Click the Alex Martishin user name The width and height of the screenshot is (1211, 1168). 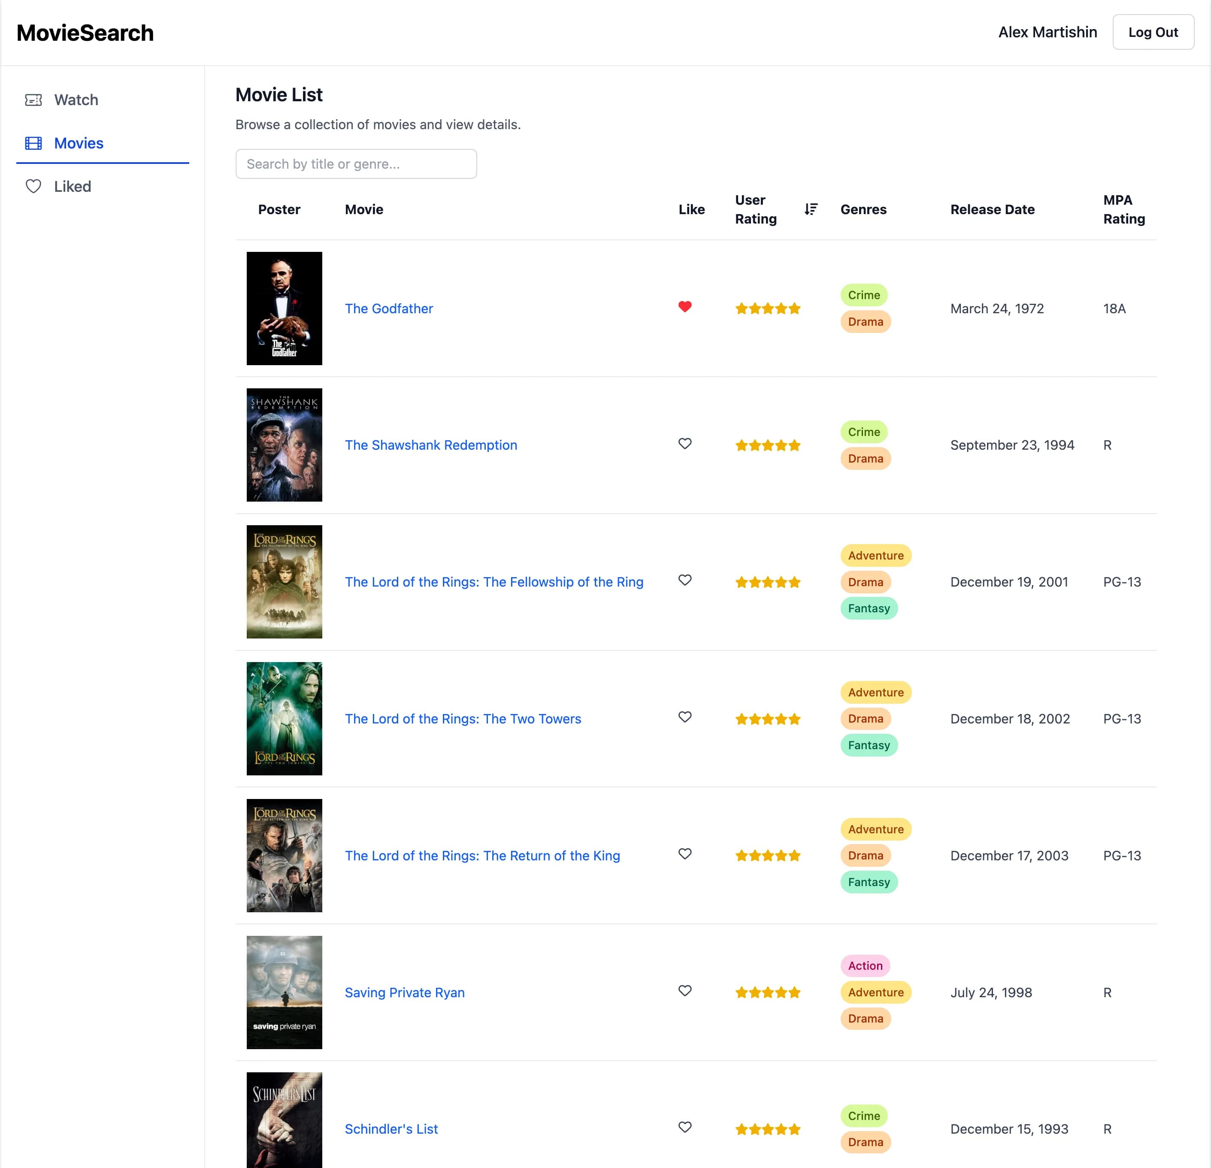[1047, 32]
